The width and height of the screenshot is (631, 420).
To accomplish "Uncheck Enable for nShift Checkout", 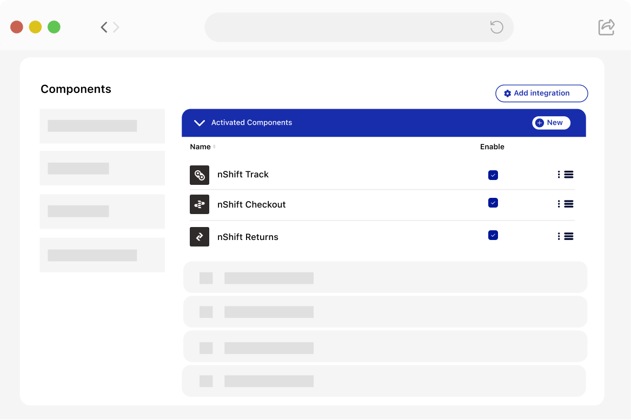I will 493,203.
